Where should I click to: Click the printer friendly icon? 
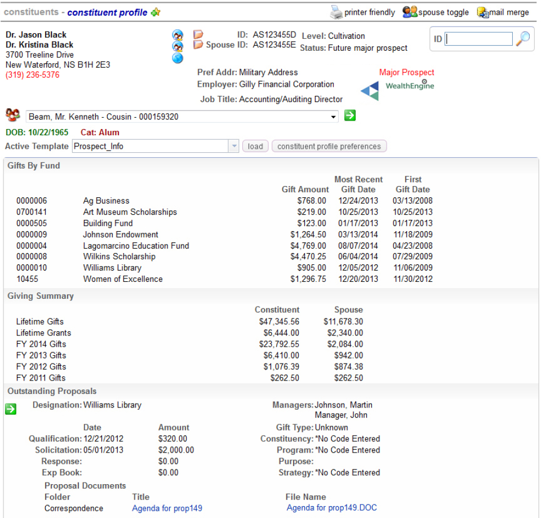click(x=336, y=12)
